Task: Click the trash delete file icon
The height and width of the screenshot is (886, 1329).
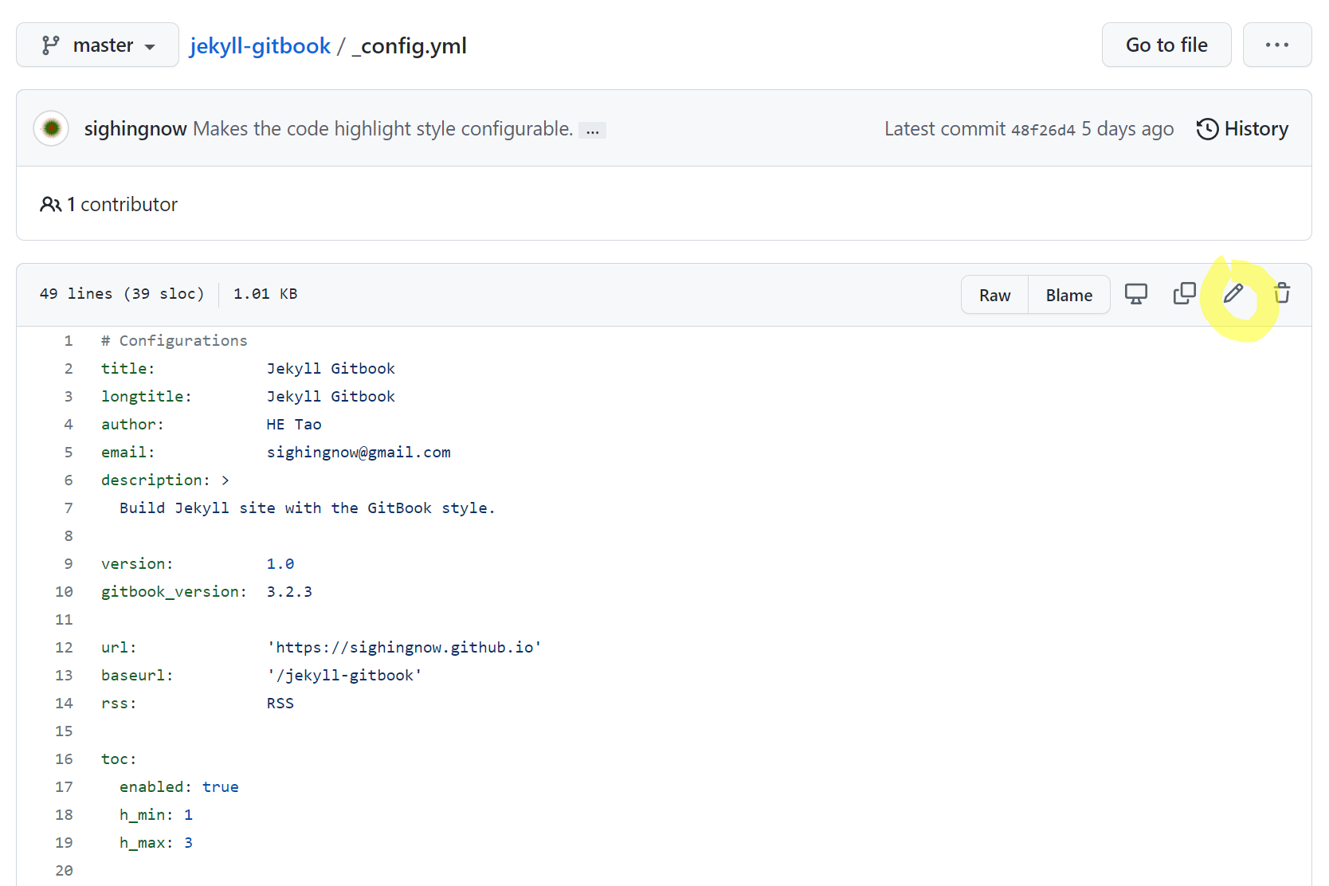Action: tap(1282, 294)
